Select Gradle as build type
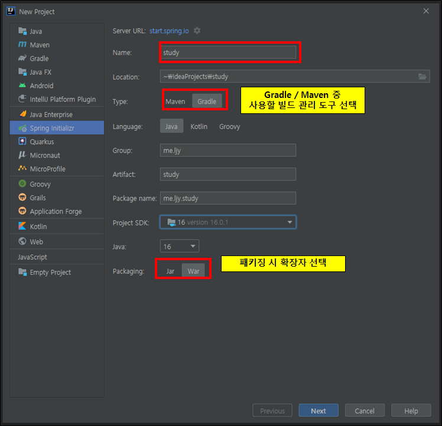 207,101
